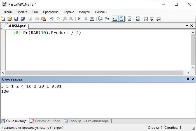The image size is (196, 131).
Task: Redo edit arrow icon
Action: (x=58, y=19)
